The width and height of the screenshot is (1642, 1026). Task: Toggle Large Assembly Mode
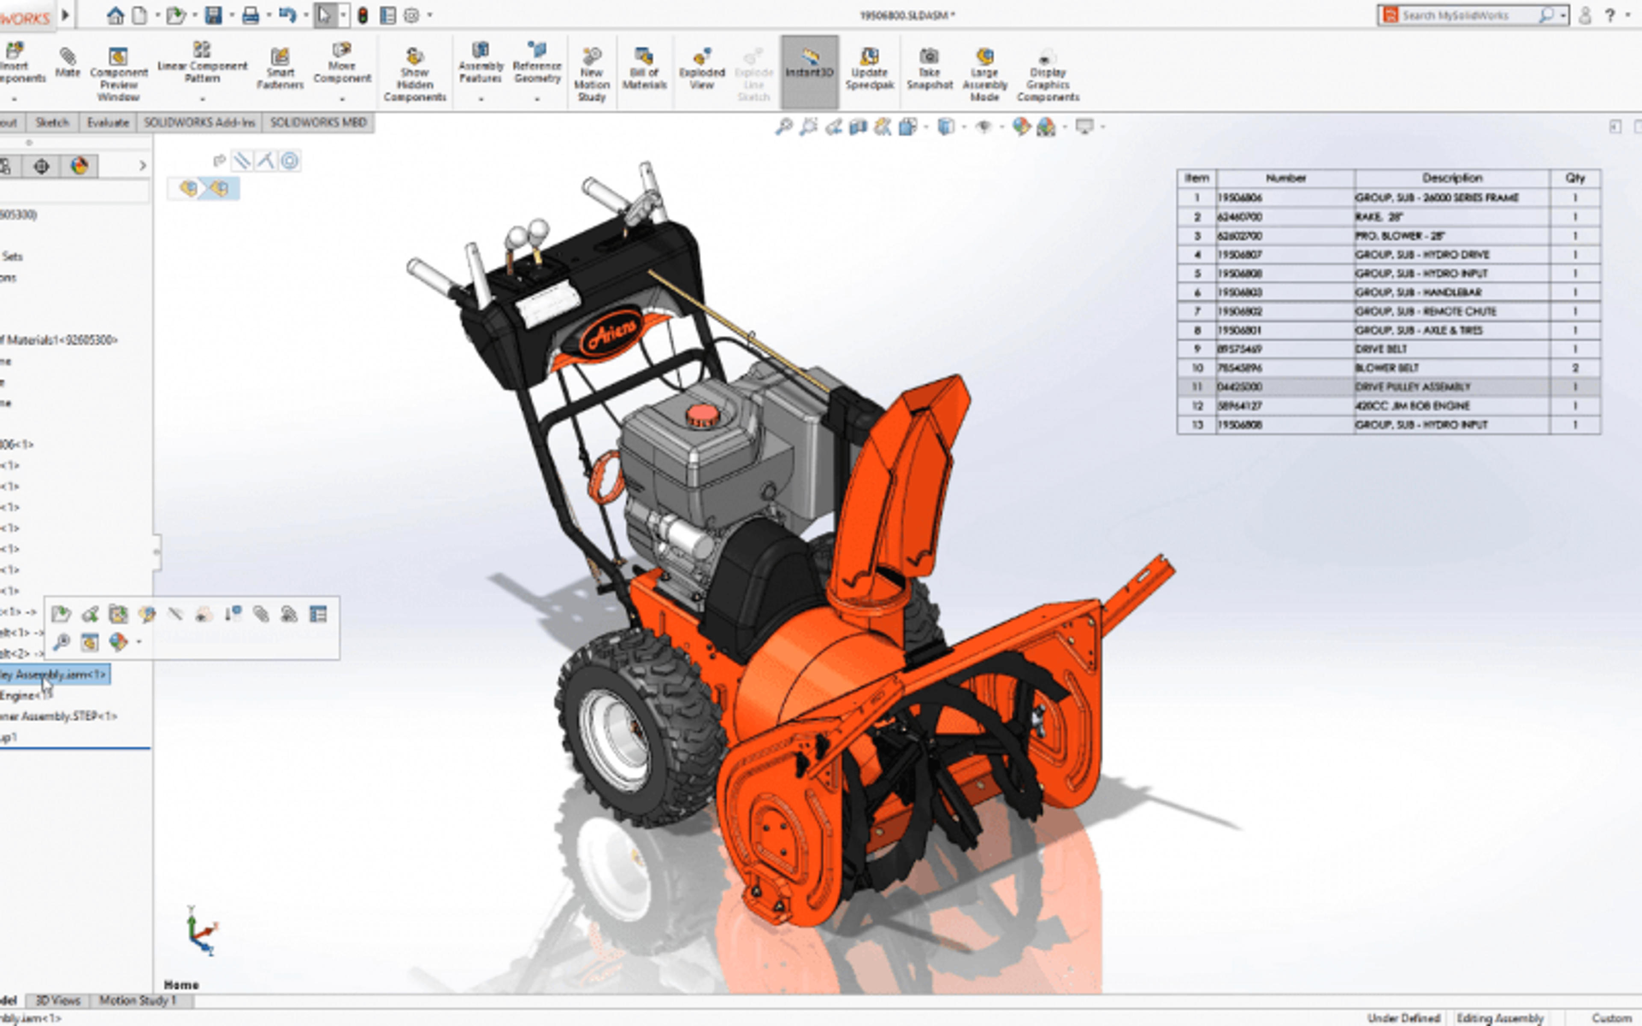[984, 74]
